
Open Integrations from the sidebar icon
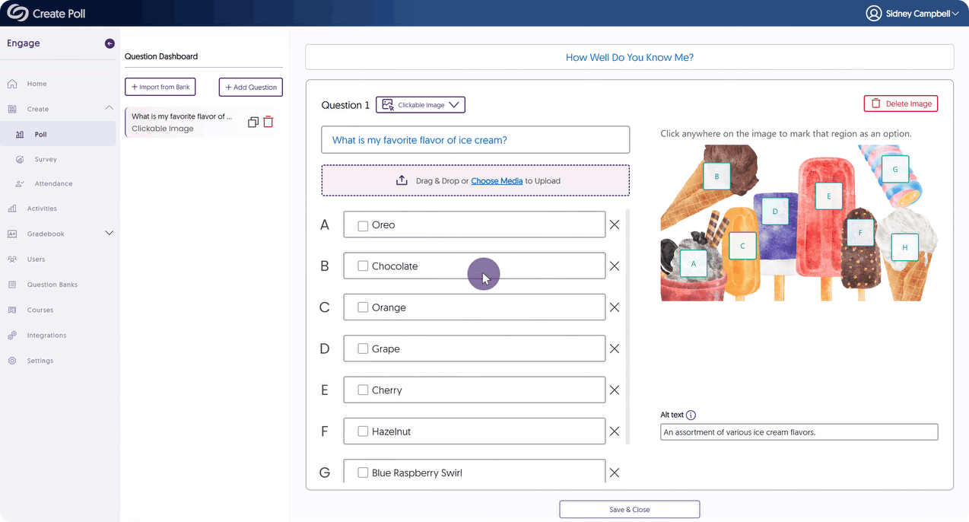pyautogui.click(x=12, y=336)
